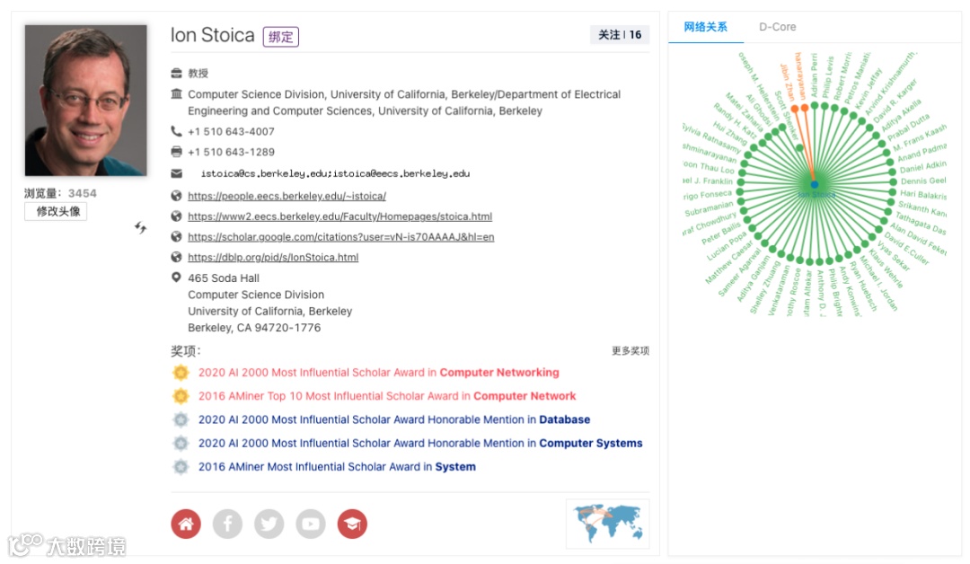Click the central blue node in network graph
Screen dimensions: 970x564
[814, 184]
